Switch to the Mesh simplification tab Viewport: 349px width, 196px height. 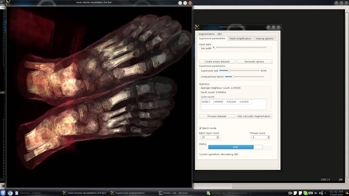point(240,39)
